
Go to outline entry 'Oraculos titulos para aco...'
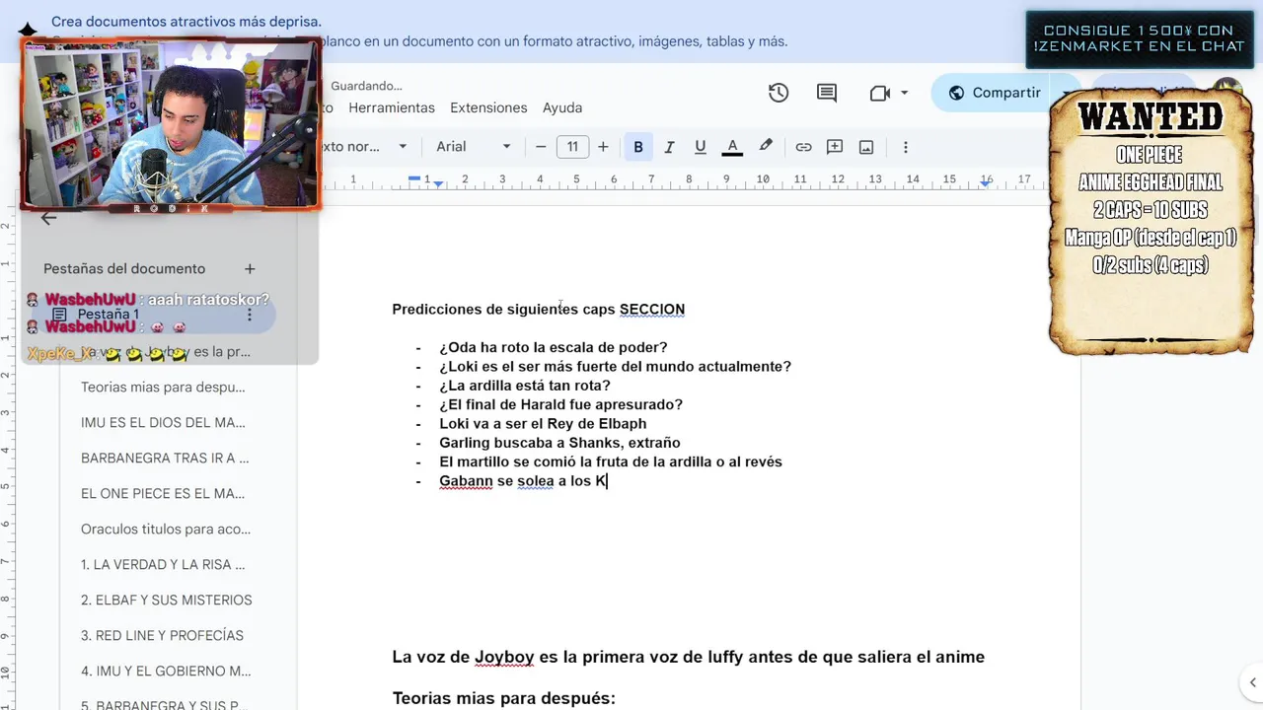(166, 530)
